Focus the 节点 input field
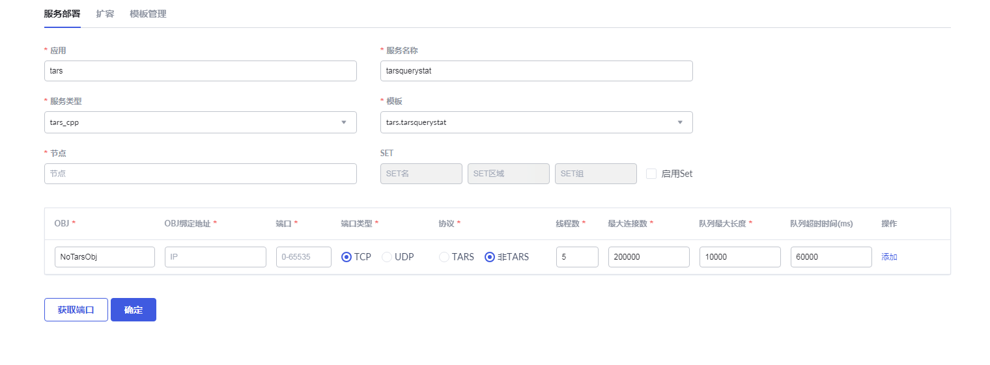 201,174
